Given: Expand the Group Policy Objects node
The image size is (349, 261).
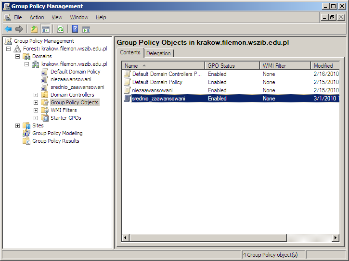Looking at the screenshot, I should pos(36,102).
